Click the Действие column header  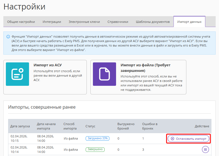pos(202,126)
